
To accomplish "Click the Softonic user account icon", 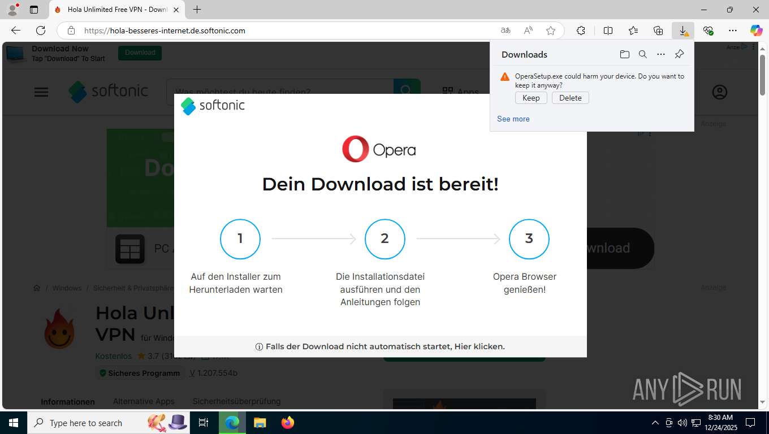I will coord(719,92).
